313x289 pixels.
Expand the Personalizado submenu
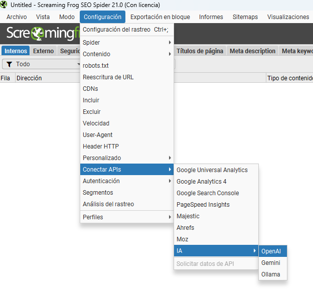[x=127, y=158]
